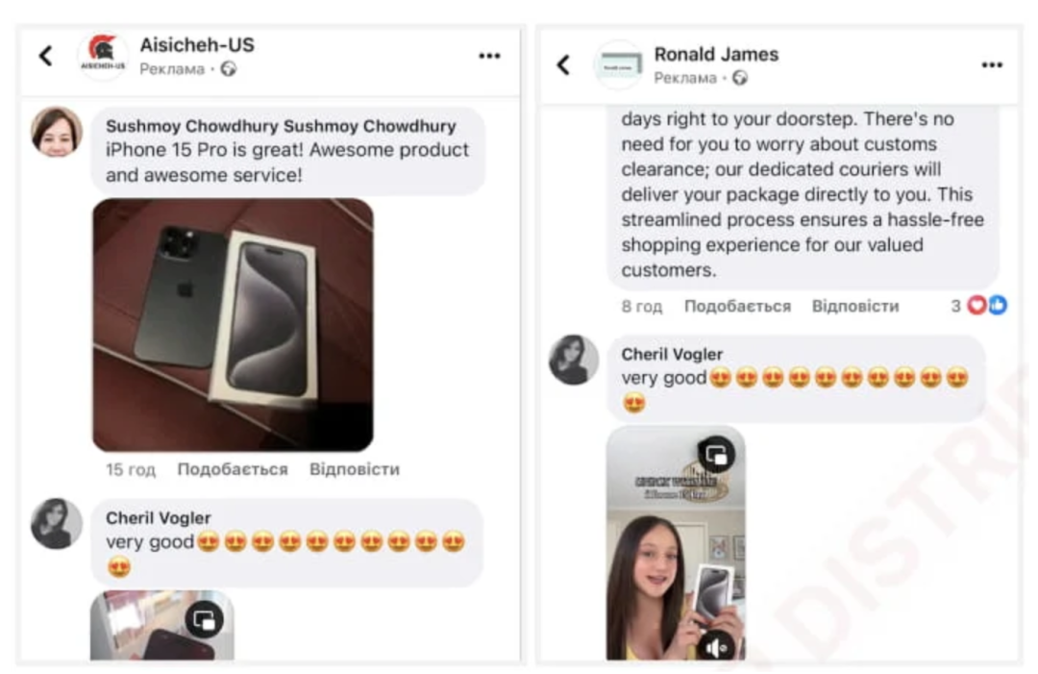Open the Ronald James page name link

[x=716, y=54]
